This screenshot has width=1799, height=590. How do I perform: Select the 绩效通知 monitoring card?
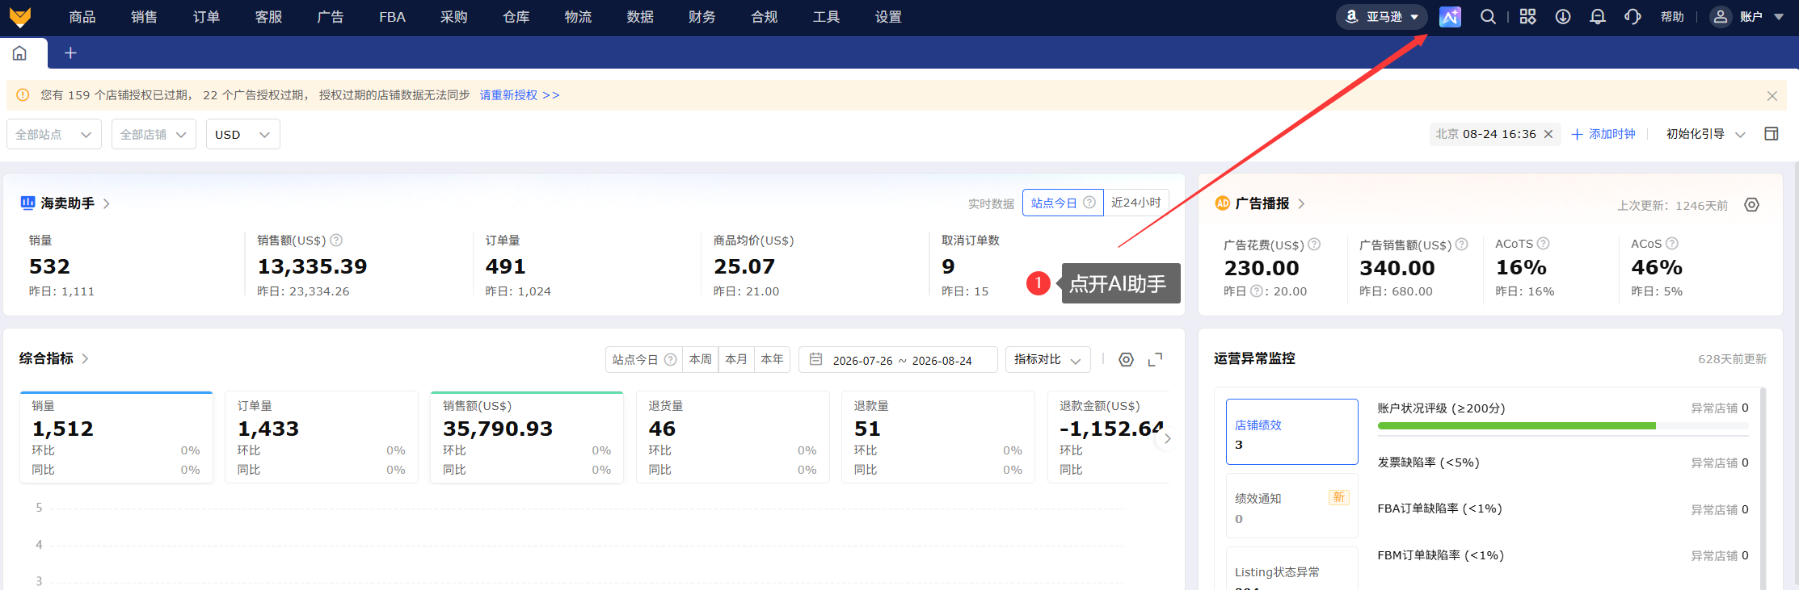[1291, 506]
